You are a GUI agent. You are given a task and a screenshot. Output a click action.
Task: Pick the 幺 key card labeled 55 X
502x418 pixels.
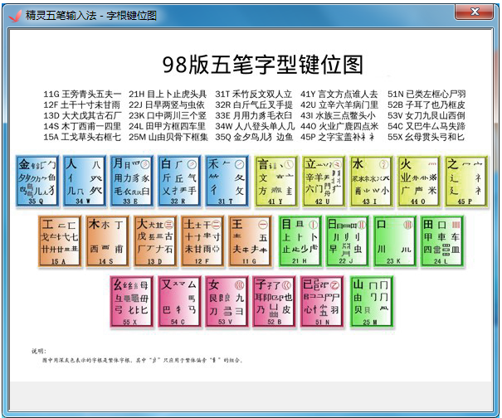(132, 302)
